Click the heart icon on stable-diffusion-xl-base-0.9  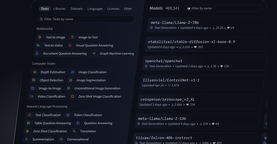195,47
